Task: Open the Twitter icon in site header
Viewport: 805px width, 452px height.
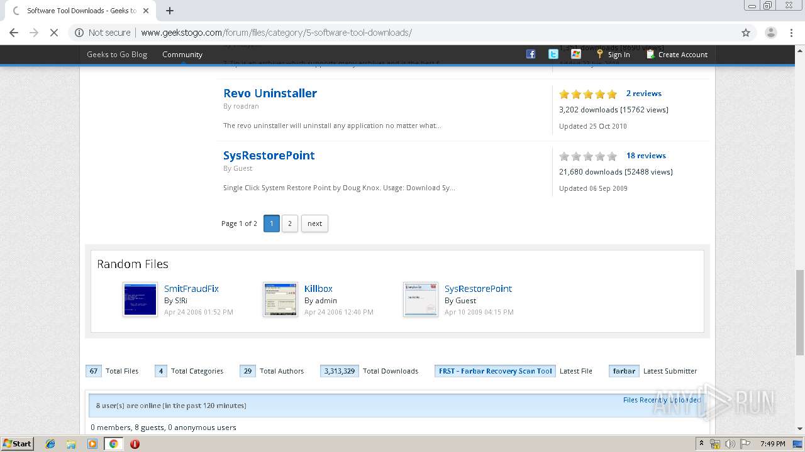Action: [553, 54]
